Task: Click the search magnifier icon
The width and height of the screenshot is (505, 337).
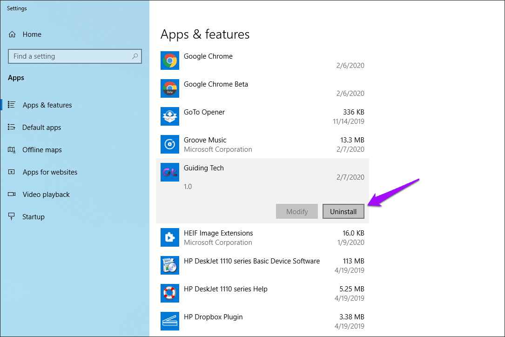Action: (x=135, y=56)
